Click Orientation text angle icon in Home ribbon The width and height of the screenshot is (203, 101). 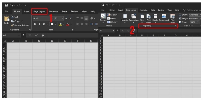coord(92,18)
